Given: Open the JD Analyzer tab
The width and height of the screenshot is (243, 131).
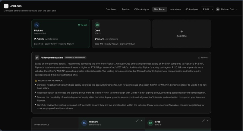Looking at the screenshot, I should pos(192,9).
